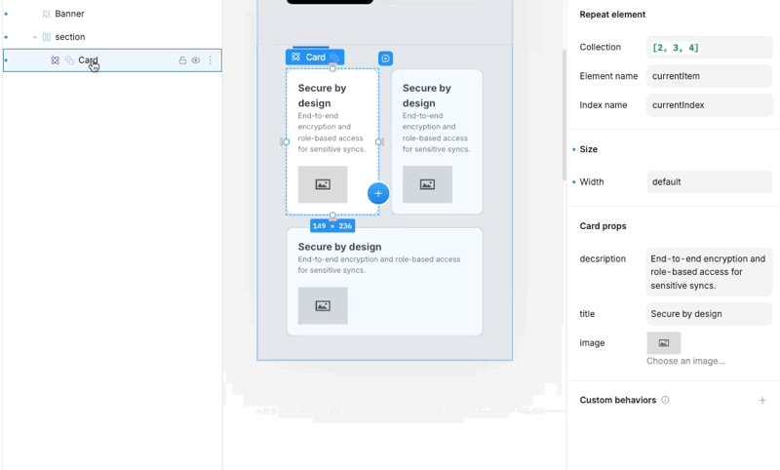This screenshot has width=780, height=470.
Task: Click the Choose an image link
Action: [685, 361]
